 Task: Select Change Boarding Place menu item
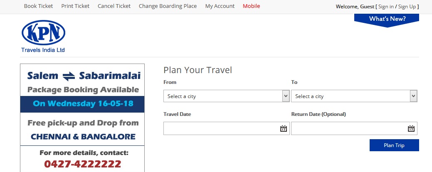168,6
